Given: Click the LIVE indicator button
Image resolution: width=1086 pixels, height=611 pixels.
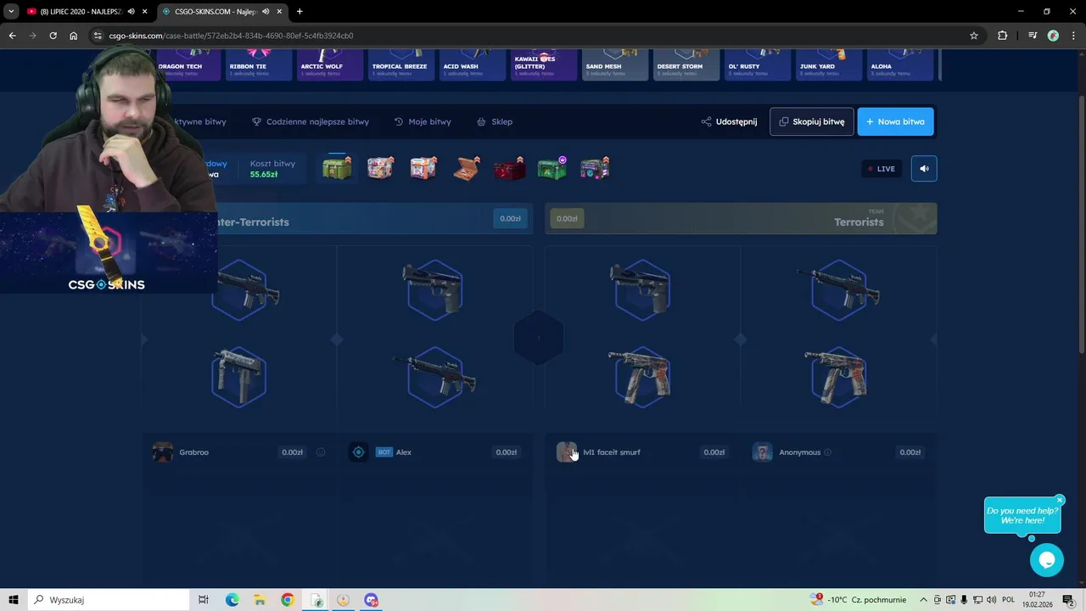Looking at the screenshot, I should tap(881, 169).
